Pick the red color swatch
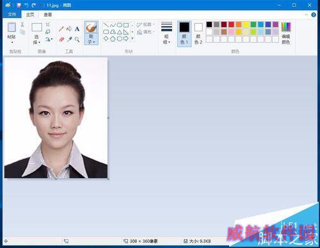The width and height of the screenshot is (320, 248). point(231,24)
